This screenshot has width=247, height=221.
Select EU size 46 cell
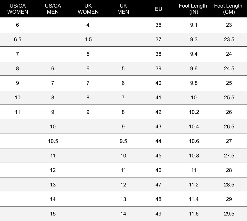[158, 170]
